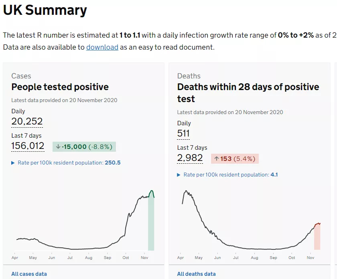Select the daily cases figure 20,252
Screen dimensions: 337x279
click(x=27, y=121)
